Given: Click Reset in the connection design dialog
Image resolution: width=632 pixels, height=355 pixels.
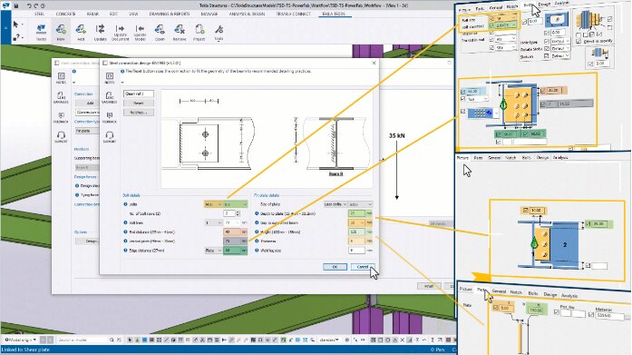Looking at the screenshot, I should coord(139,104).
